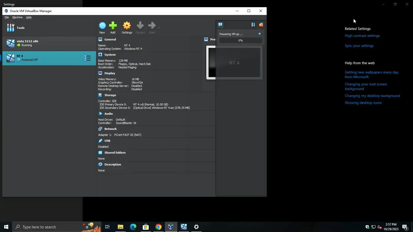413x232 pixels.
Task: Open the Windows Start menu
Action: coord(6,227)
